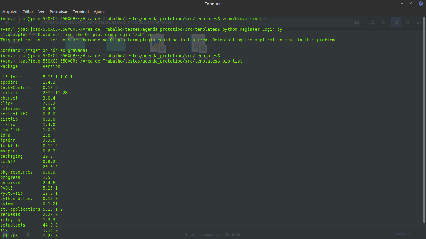Open the Terminal menu in menu bar

click(x=81, y=12)
